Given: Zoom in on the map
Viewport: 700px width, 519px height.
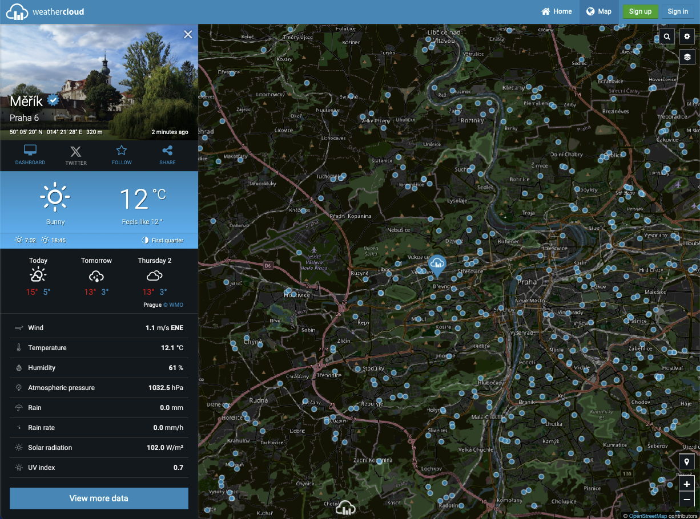Looking at the screenshot, I should [x=687, y=484].
